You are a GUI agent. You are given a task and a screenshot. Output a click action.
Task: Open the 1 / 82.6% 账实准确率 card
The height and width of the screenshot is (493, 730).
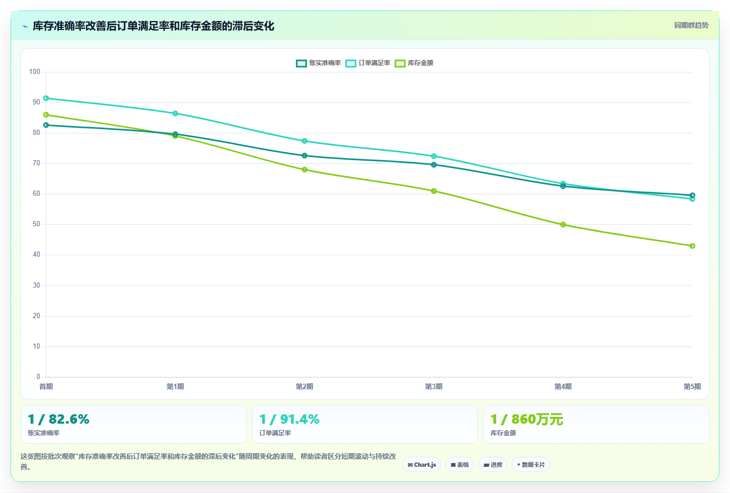point(133,424)
